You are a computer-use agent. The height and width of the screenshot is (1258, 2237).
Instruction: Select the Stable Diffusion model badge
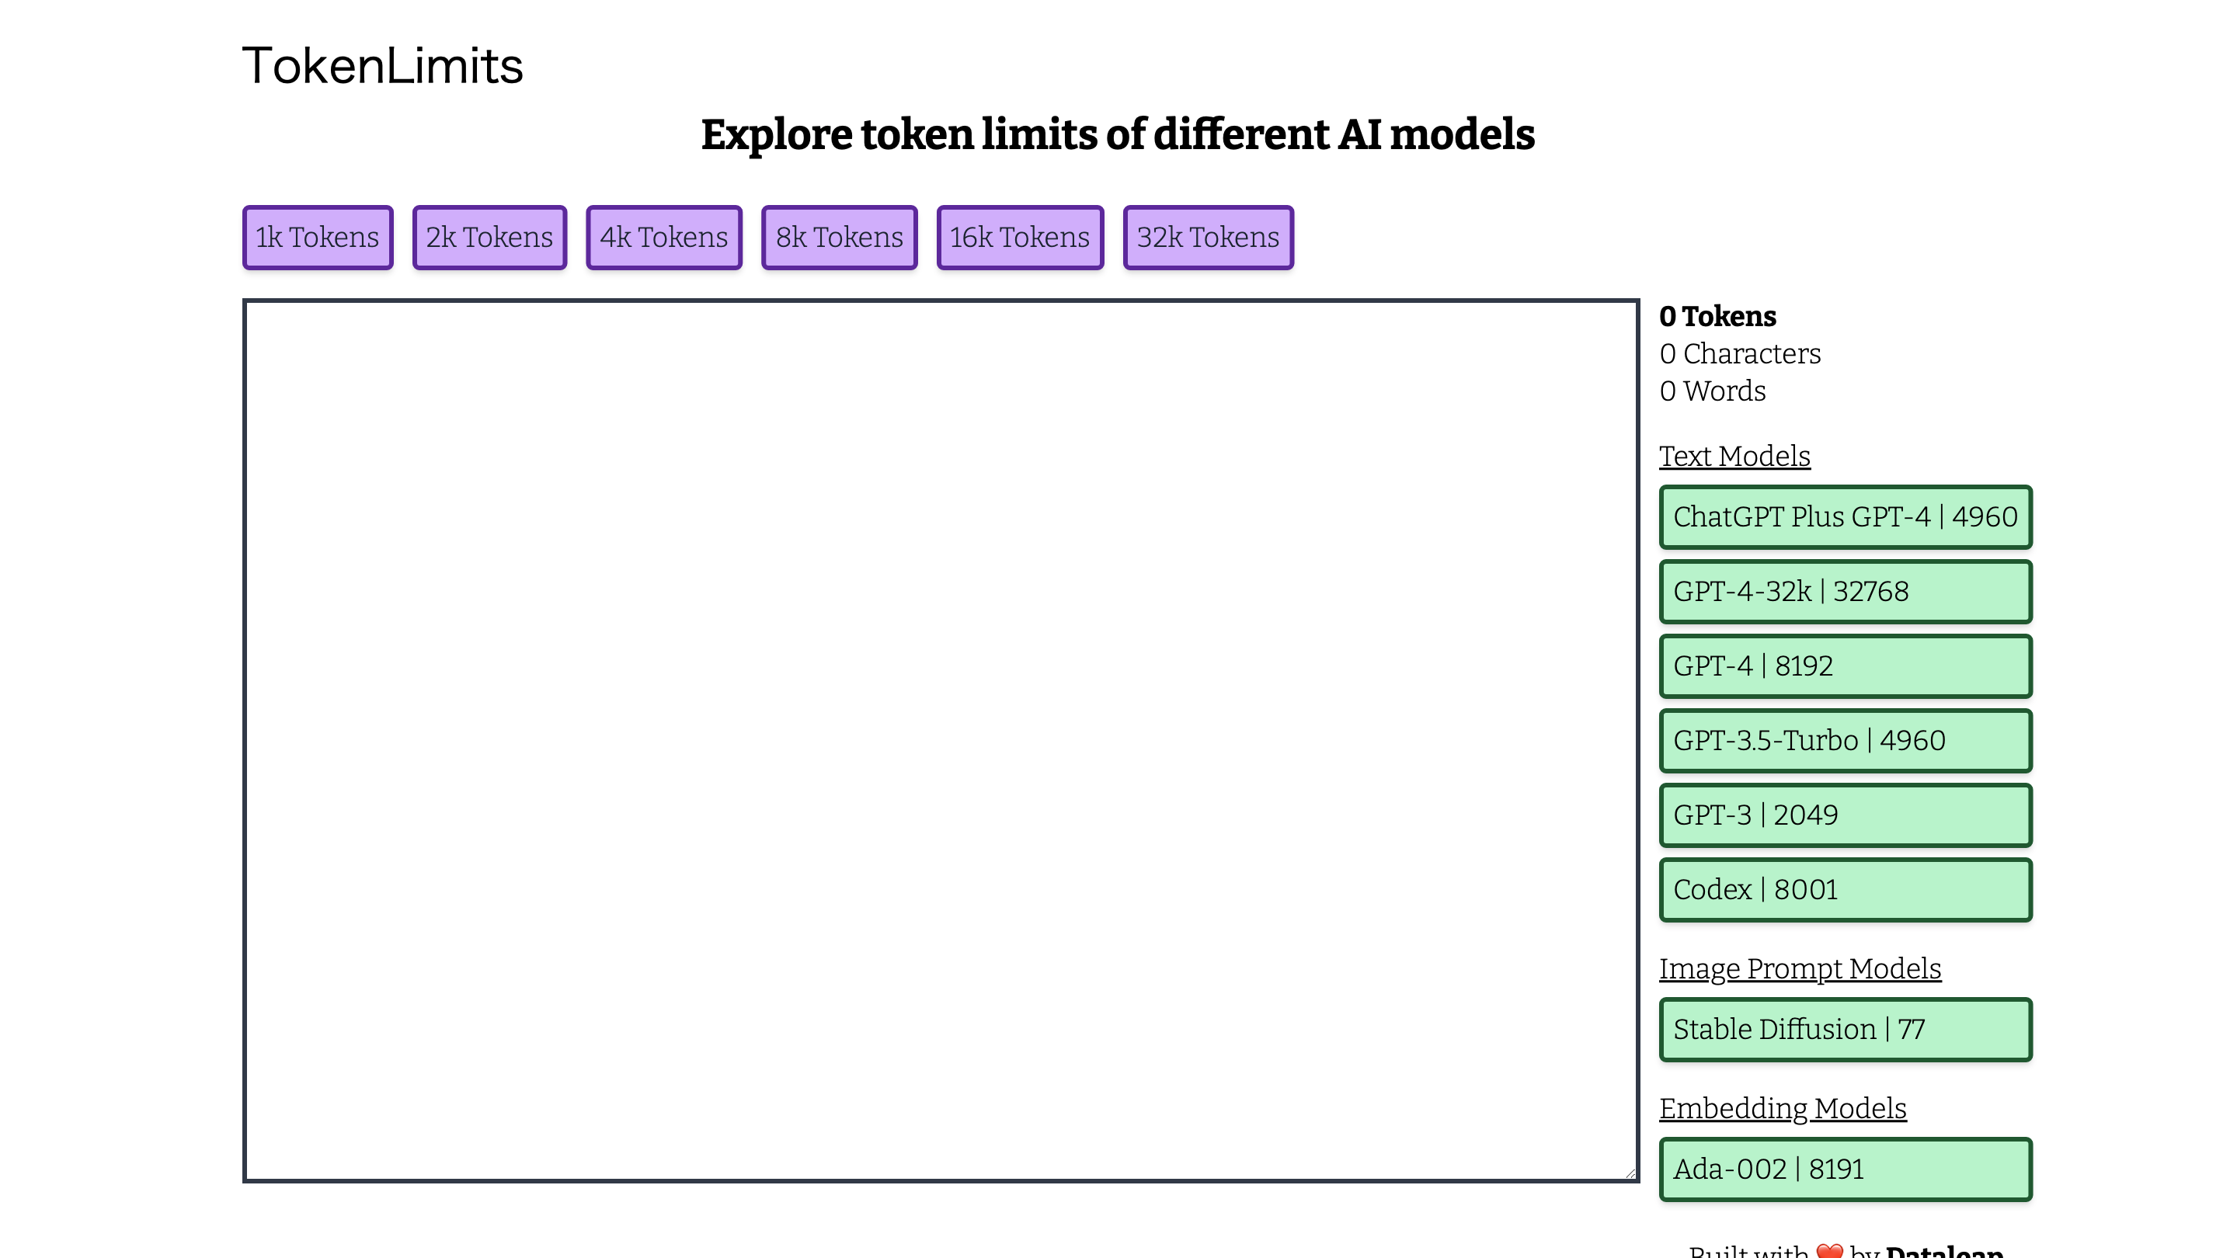click(1846, 1029)
